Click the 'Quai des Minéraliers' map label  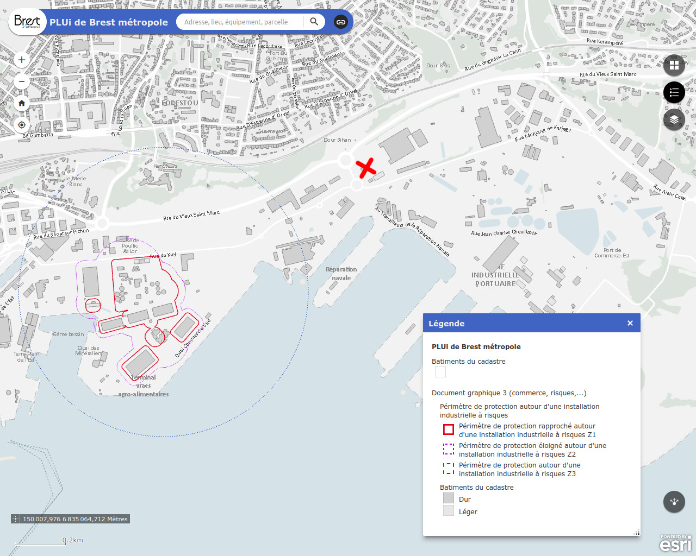(x=89, y=351)
